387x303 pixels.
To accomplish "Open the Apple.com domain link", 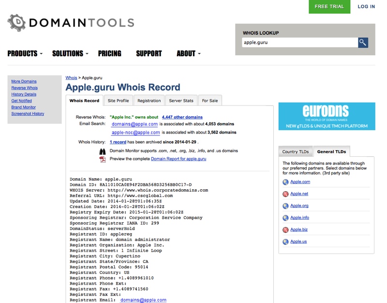I will tap(300, 182).
